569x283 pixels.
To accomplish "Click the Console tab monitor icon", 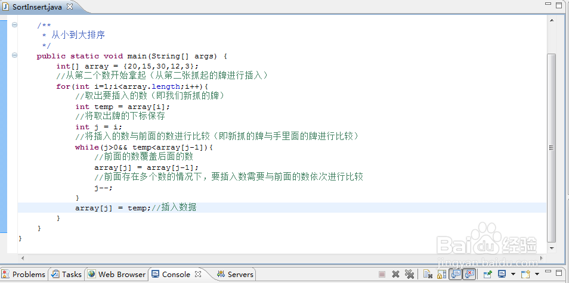I will (156, 274).
